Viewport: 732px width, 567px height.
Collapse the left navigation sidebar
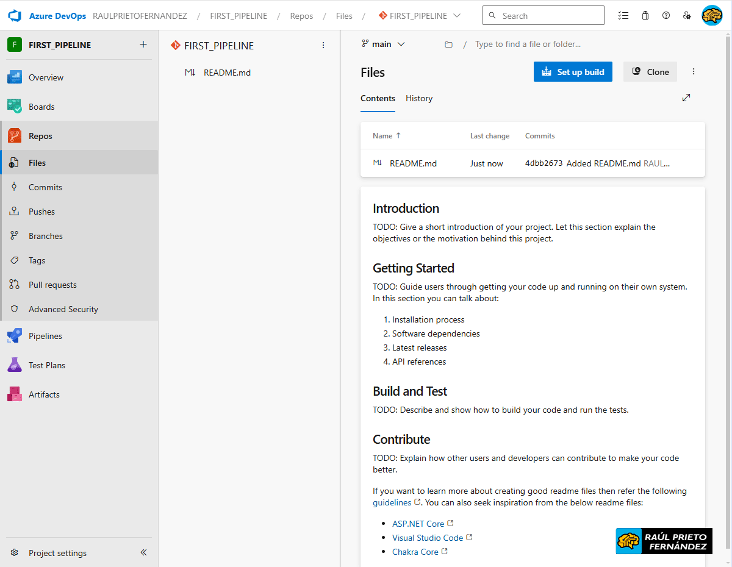click(143, 553)
